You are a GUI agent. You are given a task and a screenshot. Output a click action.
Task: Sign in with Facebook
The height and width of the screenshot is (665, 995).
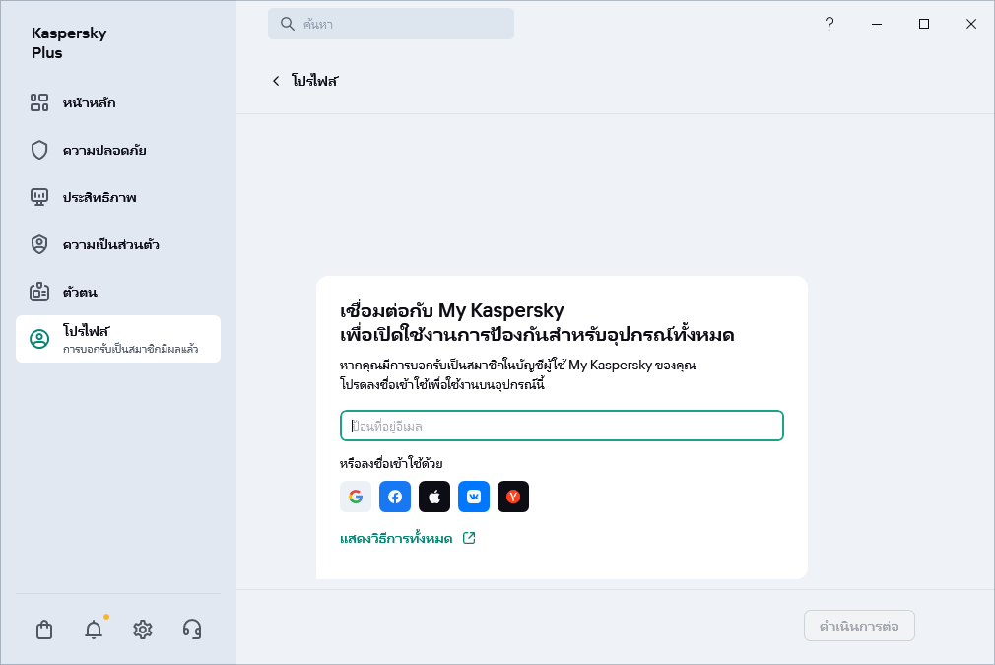(x=395, y=497)
